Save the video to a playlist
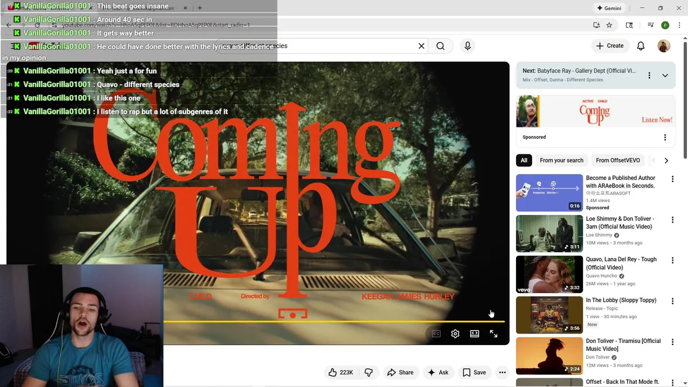 [474, 372]
